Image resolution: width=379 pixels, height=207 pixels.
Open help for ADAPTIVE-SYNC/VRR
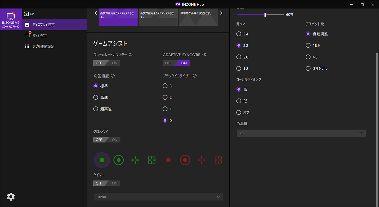pyautogui.click(x=204, y=55)
